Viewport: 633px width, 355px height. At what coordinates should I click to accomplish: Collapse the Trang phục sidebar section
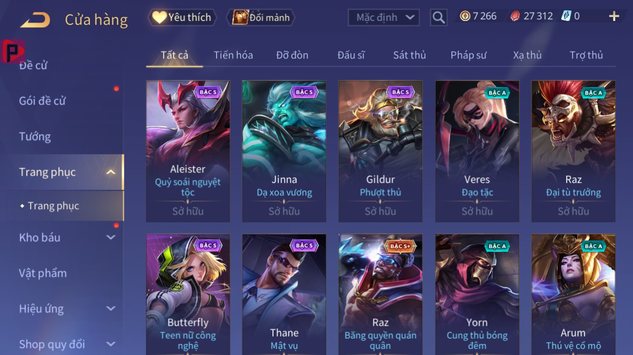click(111, 172)
